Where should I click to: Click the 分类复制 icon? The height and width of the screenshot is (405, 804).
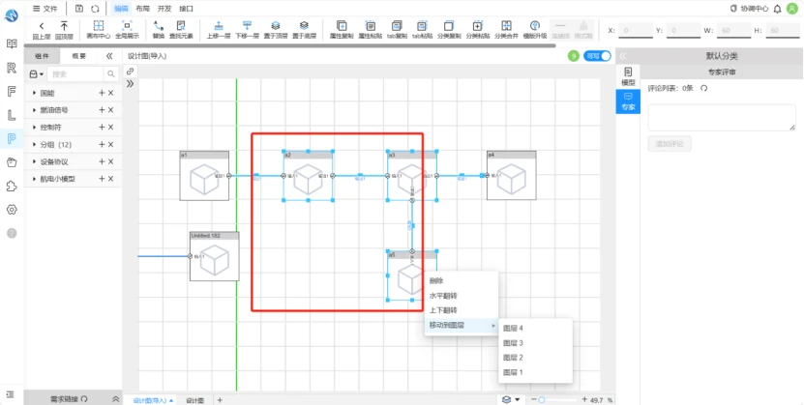449,25
